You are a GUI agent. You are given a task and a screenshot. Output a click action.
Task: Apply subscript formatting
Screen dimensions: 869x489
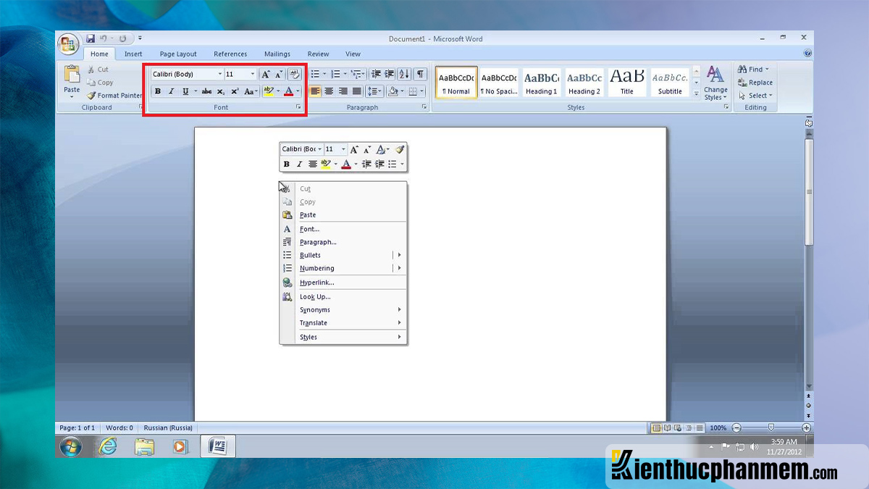pos(221,91)
